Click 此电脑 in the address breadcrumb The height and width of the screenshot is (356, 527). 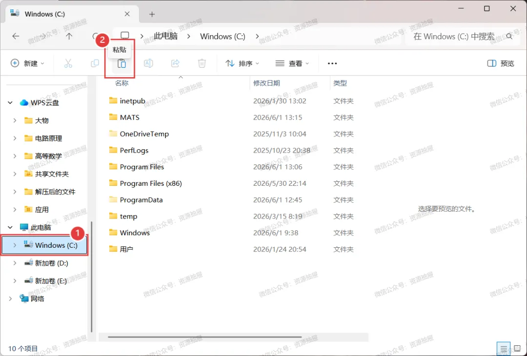tap(166, 36)
